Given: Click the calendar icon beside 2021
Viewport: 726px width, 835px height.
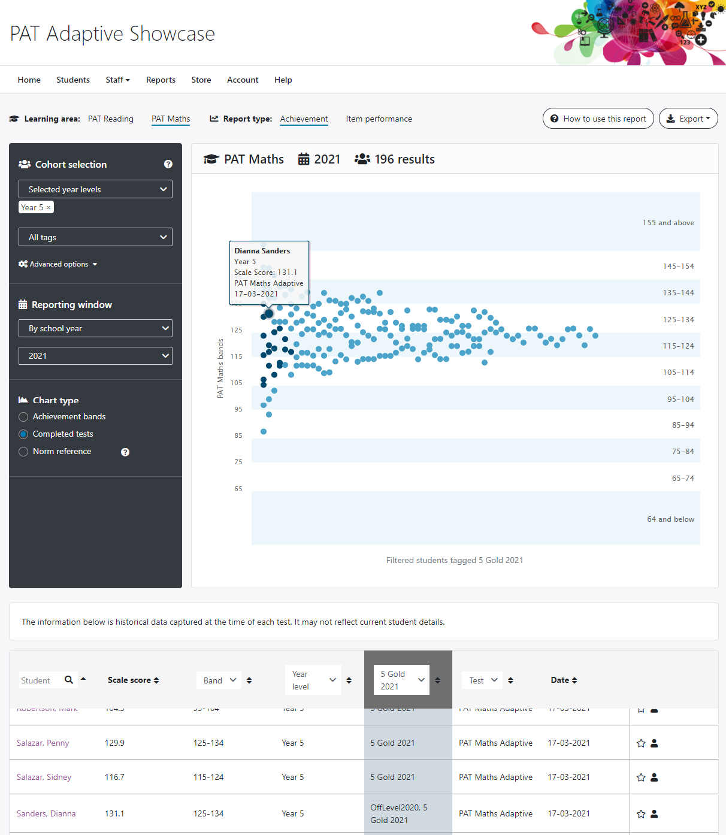Looking at the screenshot, I should (x=304, y=159).
